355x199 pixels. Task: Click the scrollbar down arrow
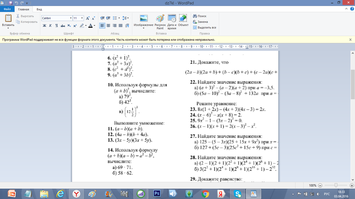pos(353,180)
